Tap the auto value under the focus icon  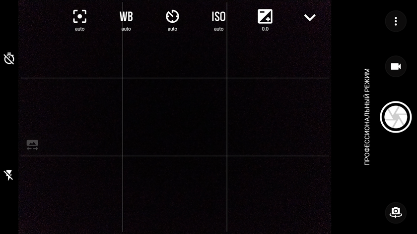pyautogui.click(x=79, y=29)
